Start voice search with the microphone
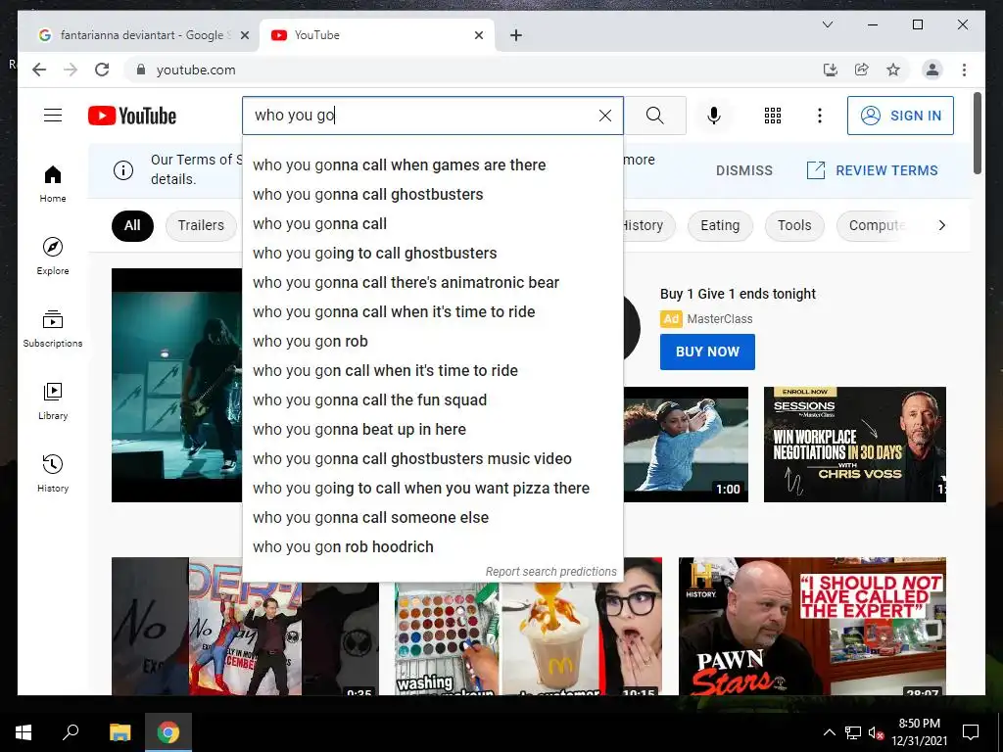1003x752 pixels. pos(714,116)
